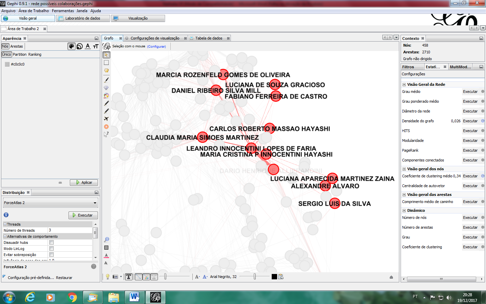Click the Aplicar button

(x=84, y=182)
